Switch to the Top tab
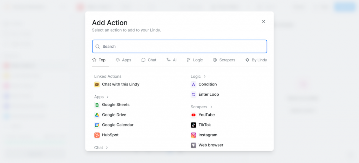The width and height of the screenshot is (359, 163). [x=99, y=60]
